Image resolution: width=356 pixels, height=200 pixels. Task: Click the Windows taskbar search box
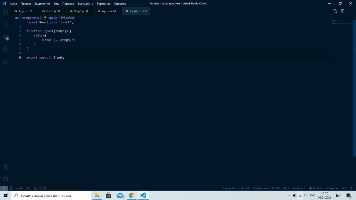pos(51,195)
